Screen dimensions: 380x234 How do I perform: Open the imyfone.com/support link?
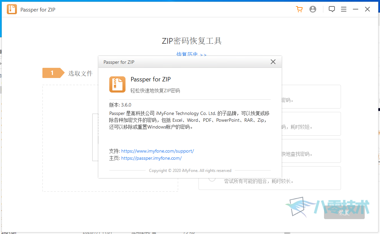(x=157, y=151)
